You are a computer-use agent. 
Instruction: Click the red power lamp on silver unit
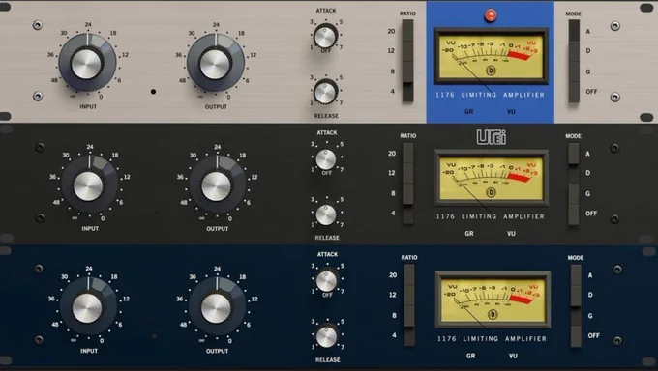(x=491, y=15)
